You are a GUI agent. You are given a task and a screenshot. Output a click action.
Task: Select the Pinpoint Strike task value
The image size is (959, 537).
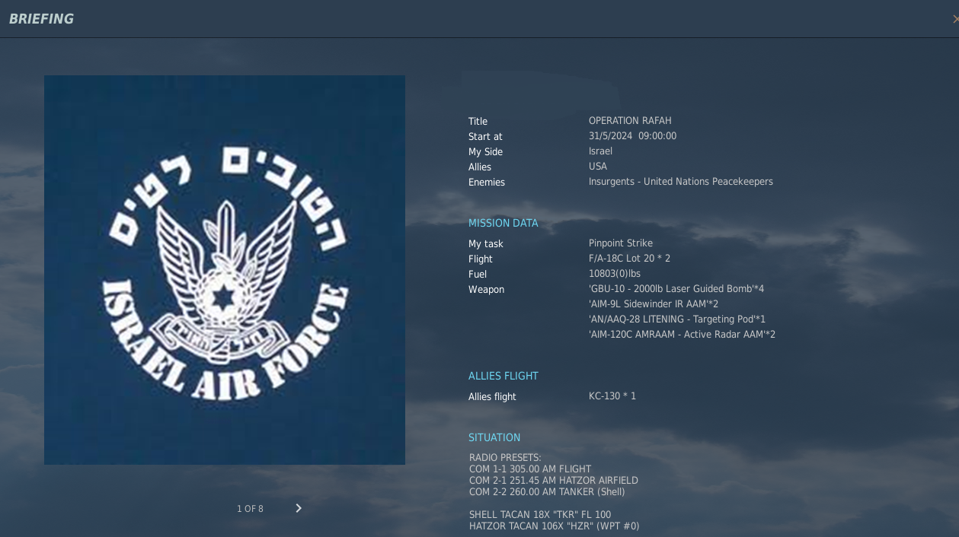tap(620, 243)
